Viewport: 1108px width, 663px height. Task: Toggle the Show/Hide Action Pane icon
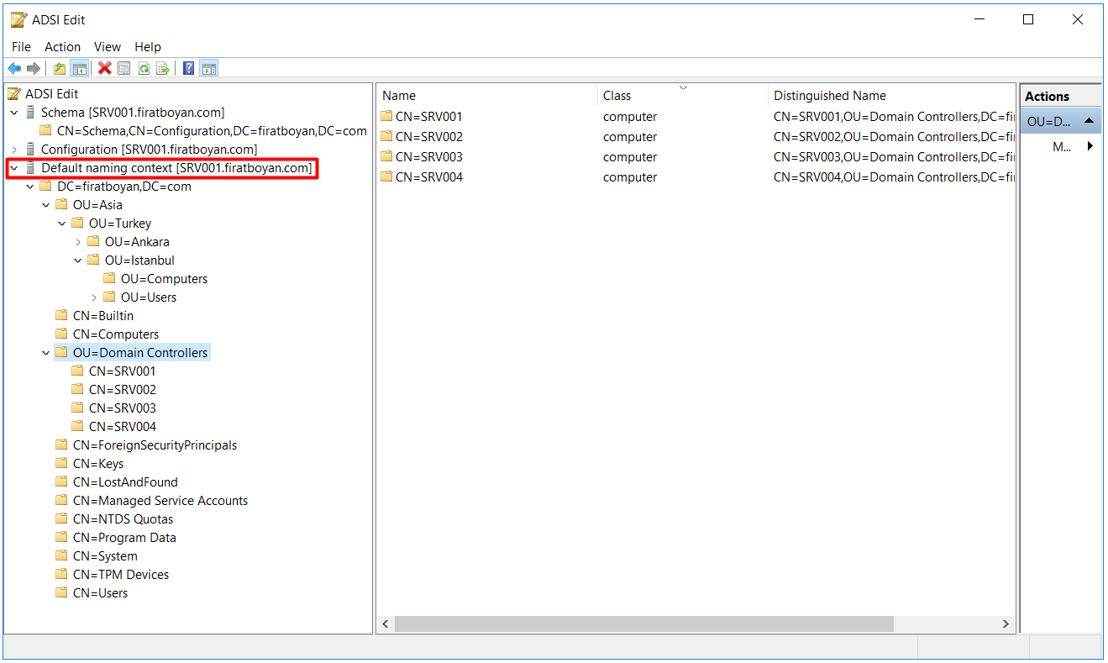[209, 69]
